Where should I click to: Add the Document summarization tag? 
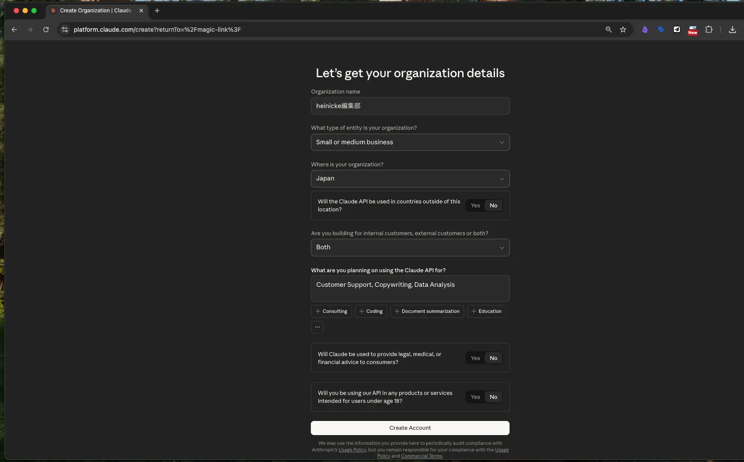click(x=427, y=312)
